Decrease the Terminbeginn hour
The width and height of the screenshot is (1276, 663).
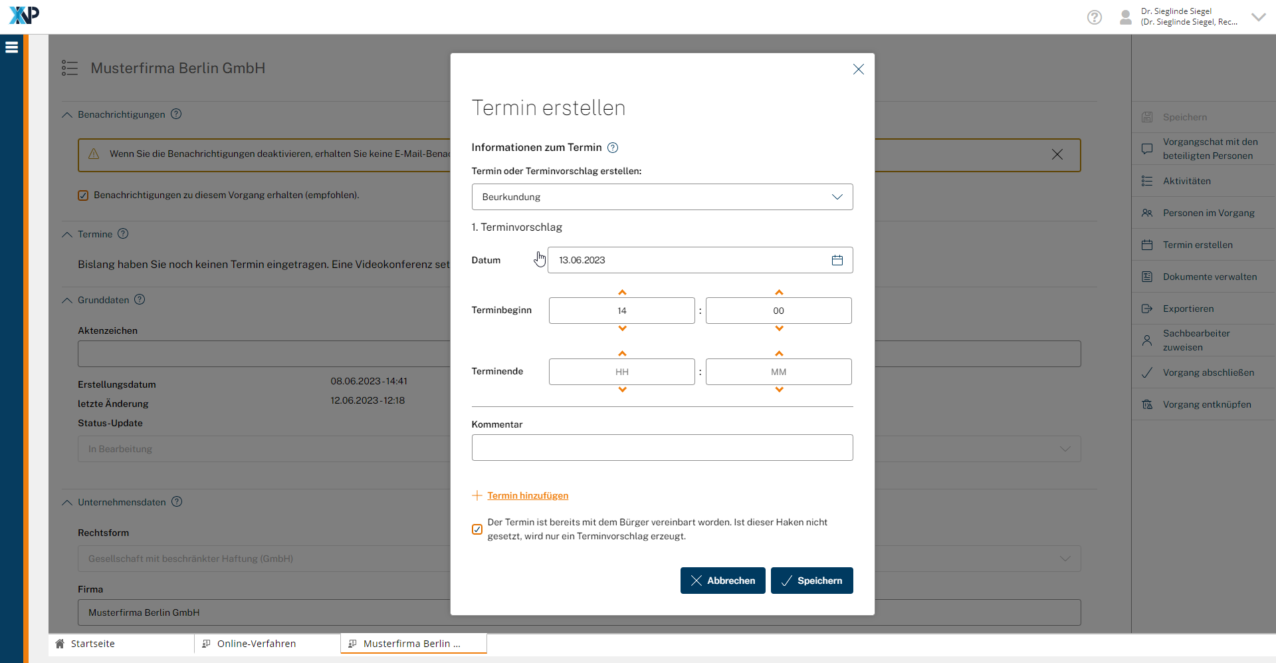pyautogui.click(x=622, y=329)
